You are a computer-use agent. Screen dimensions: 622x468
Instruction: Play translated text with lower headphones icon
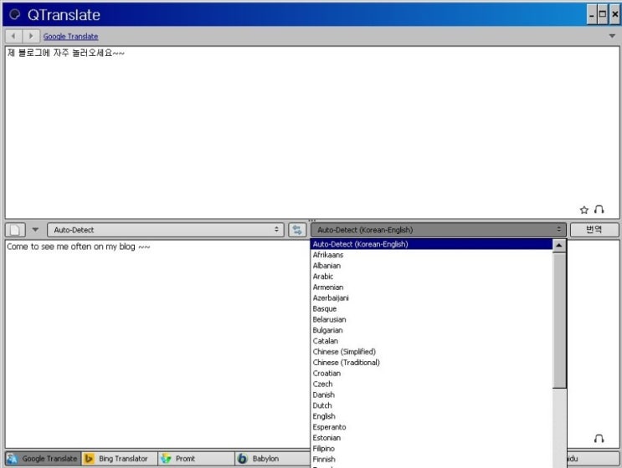(599, 438)
